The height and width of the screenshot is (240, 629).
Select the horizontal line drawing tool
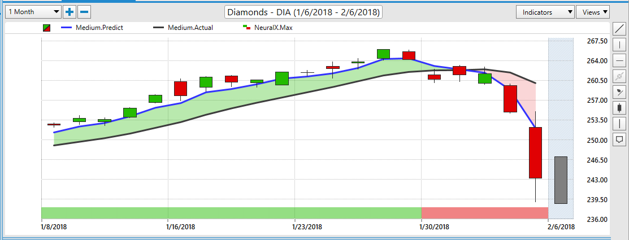(x=620, y=60)
